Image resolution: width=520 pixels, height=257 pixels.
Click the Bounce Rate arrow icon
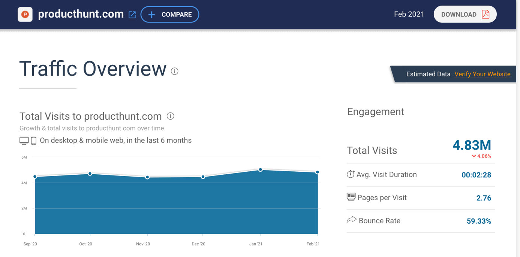pos(351,220)
